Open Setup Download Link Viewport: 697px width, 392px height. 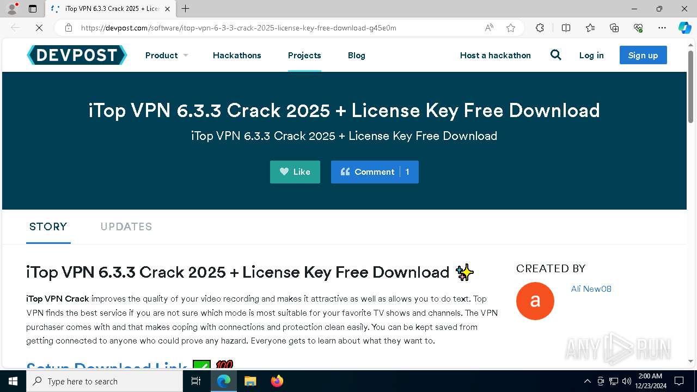click(107, 366)
